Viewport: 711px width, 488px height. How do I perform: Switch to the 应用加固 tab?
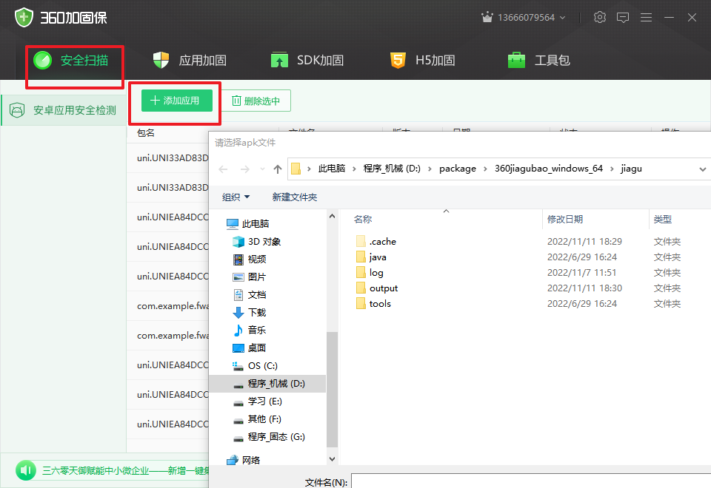tap(188, 60)
